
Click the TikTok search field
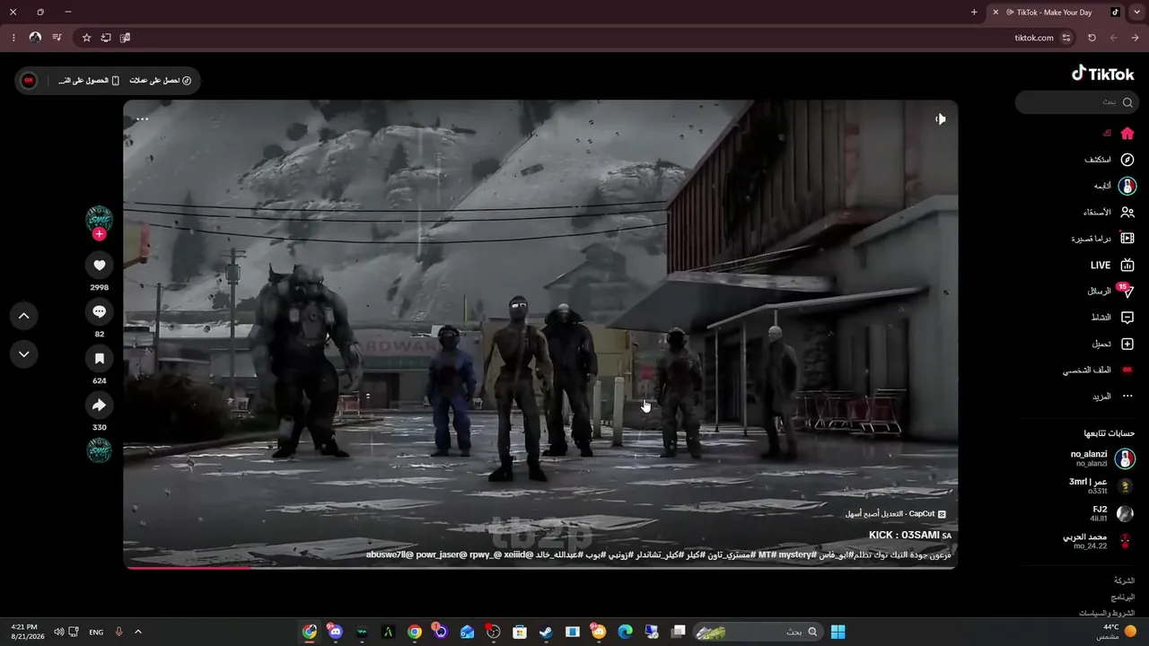[1076, 102]
